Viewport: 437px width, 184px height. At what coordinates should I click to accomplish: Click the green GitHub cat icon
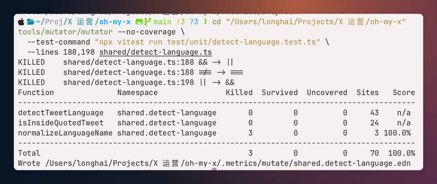(x=139, y=22)
